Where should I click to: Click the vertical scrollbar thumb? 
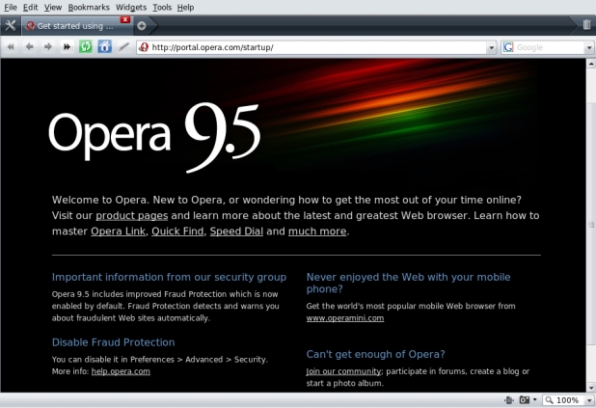590,225
